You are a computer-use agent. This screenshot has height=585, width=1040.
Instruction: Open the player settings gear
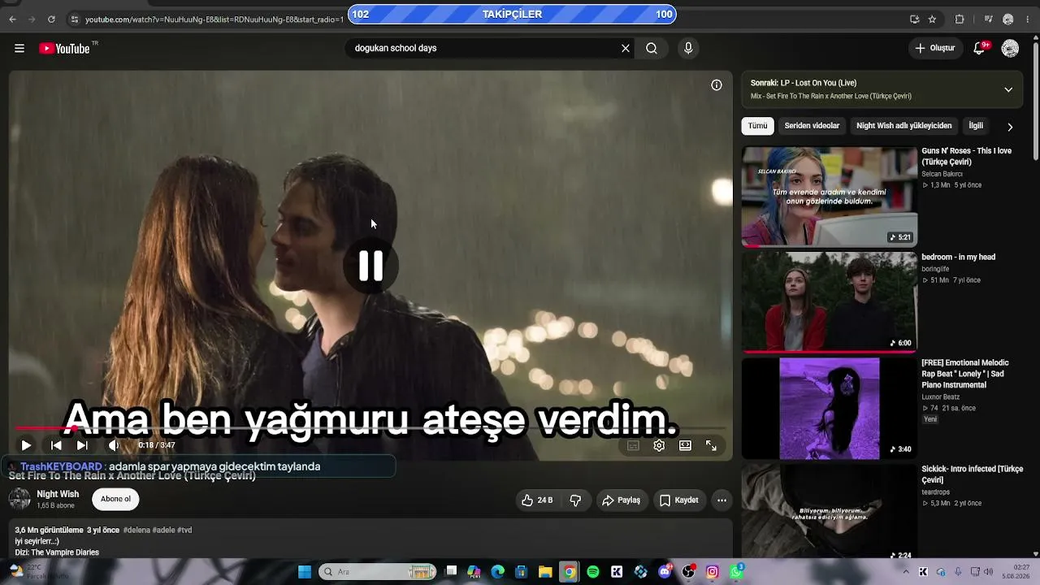click(x=659, y=445)
